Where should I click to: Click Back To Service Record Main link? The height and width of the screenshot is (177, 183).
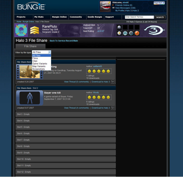click(x=64, y=41)
